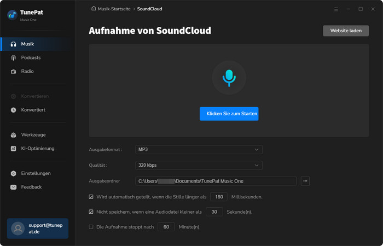The image size is (383, 246).
Task: Open the hamburger menu in title bar
Action: (336, 9)
